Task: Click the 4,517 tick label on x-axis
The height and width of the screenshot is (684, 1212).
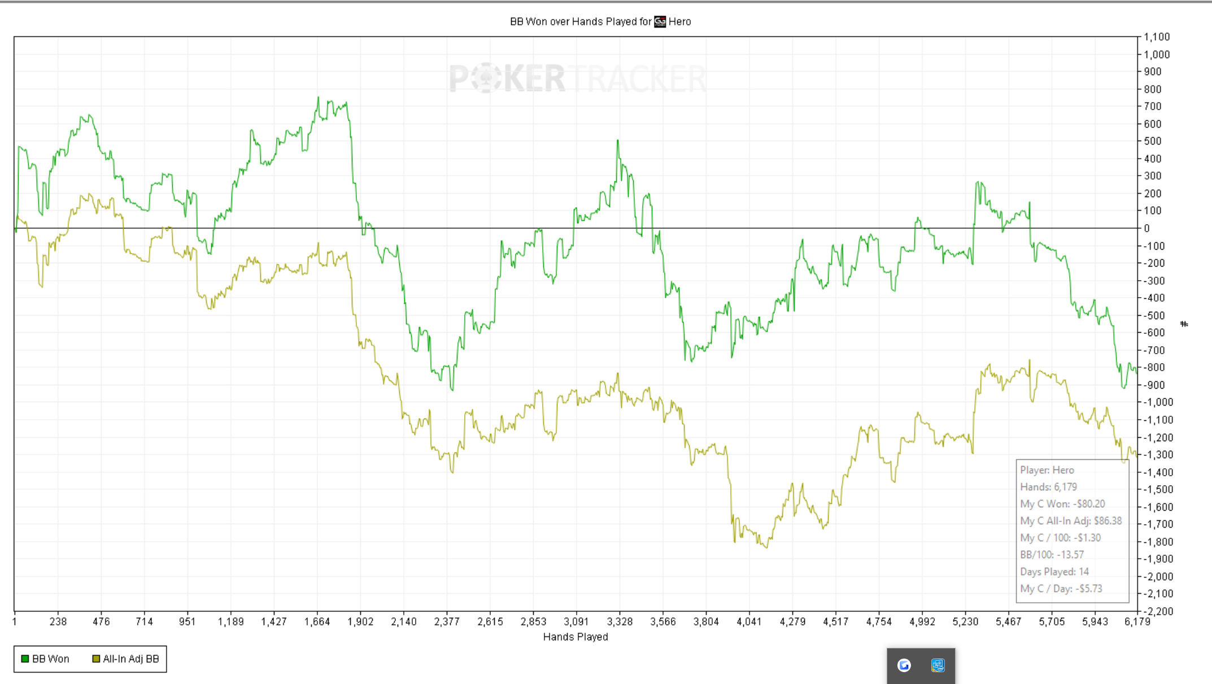Action: [x=835, y=621]
